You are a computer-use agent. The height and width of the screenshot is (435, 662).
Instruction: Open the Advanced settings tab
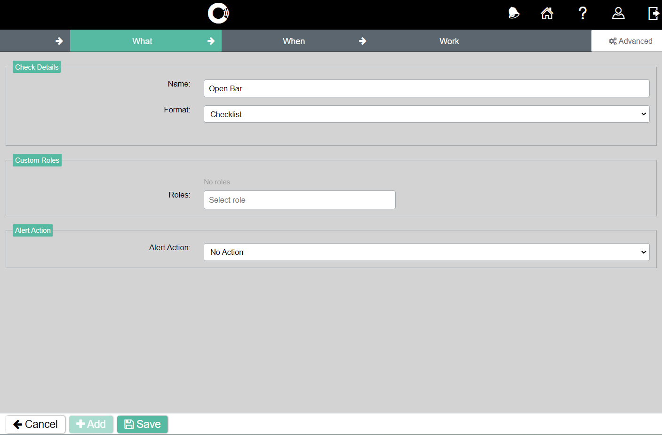630,41
